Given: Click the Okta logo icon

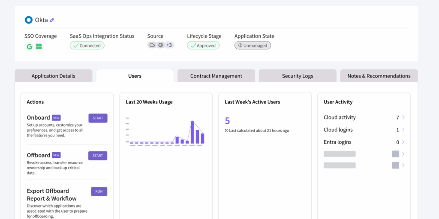Looking at the screenshot, I should click(x=29, y=20).
